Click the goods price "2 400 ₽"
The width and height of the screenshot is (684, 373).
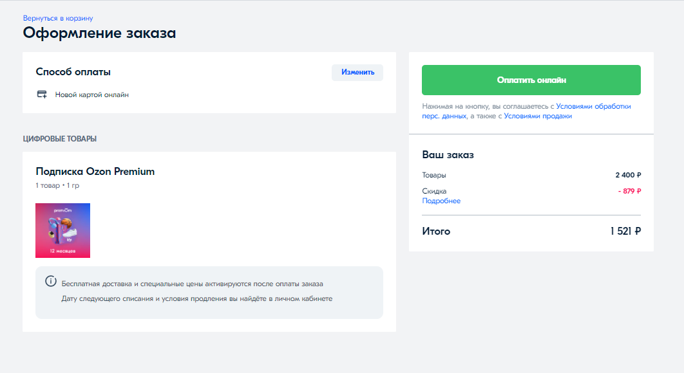tap(628, 175)
